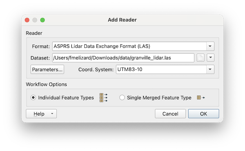Click the Single Merged Feature Type icon
This screenshot has width=245, height=151.
click(x=201, y=98)
